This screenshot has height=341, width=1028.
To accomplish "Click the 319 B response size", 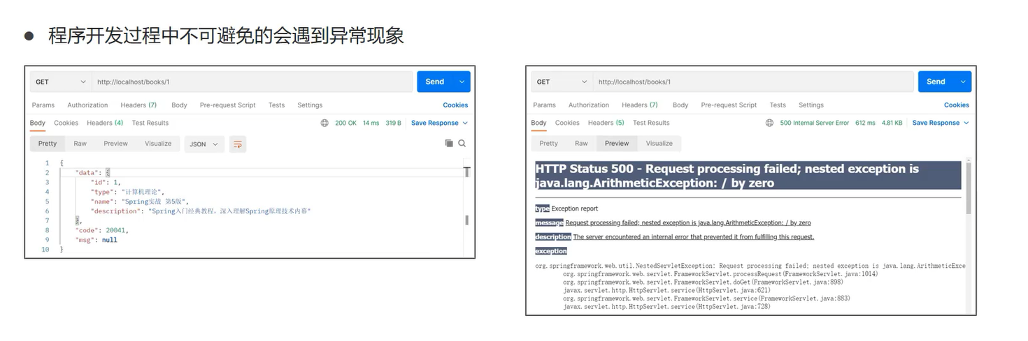I will pyautogui.click(x=394, y=123).
